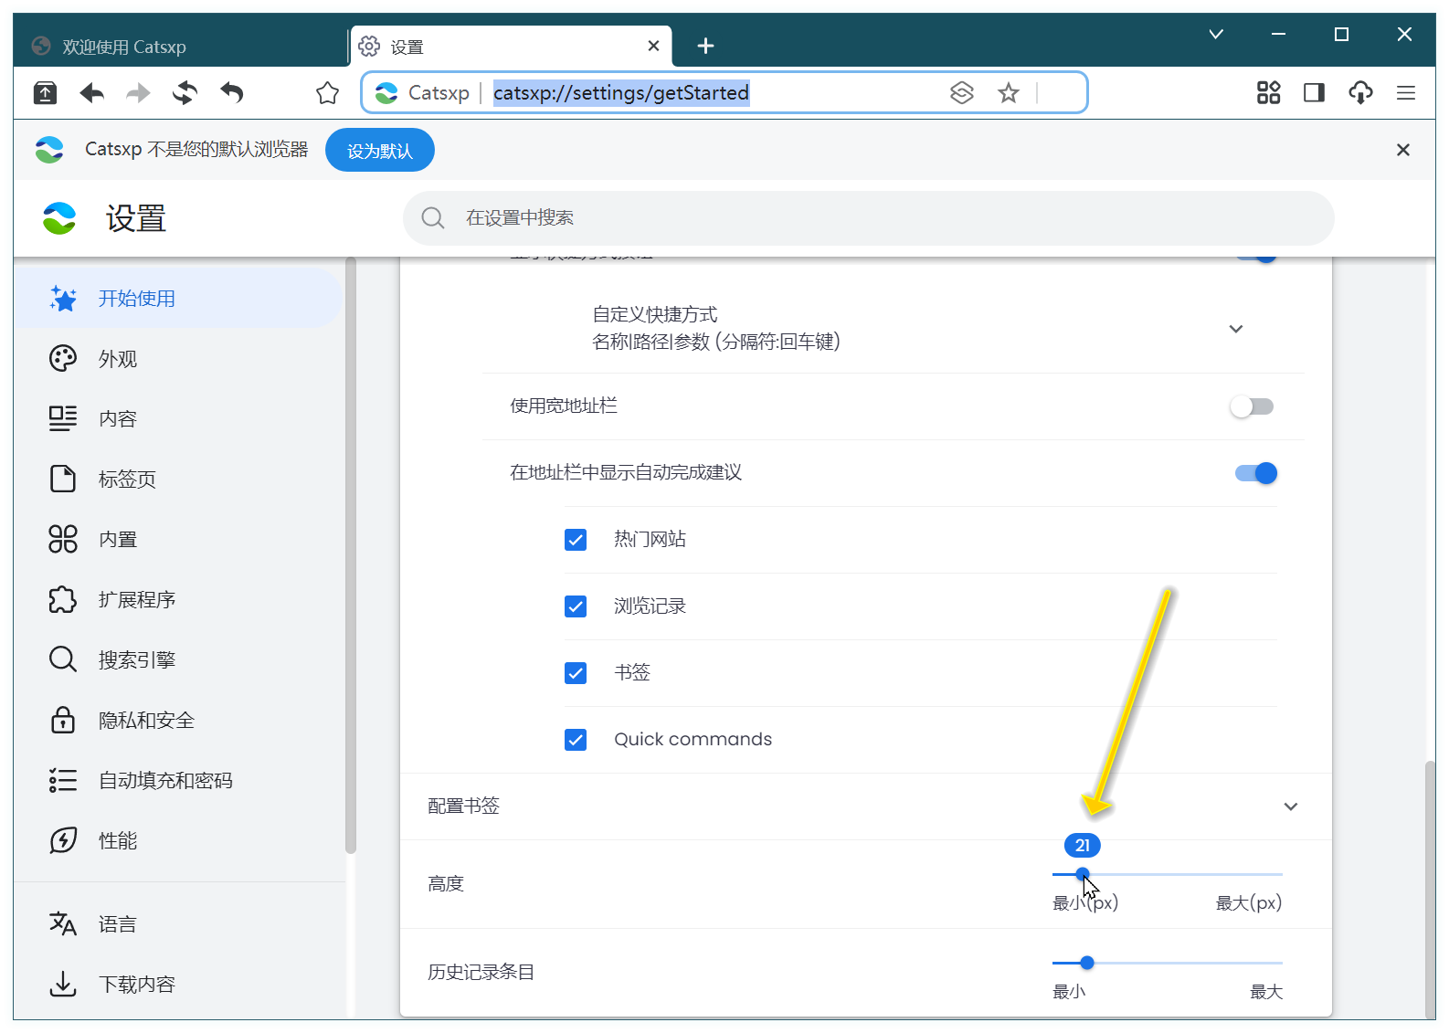This screenshot has height=1033, width=1449.
Task: Click the settings sidebar scrollbar
Action: click(x=351, y=557)
